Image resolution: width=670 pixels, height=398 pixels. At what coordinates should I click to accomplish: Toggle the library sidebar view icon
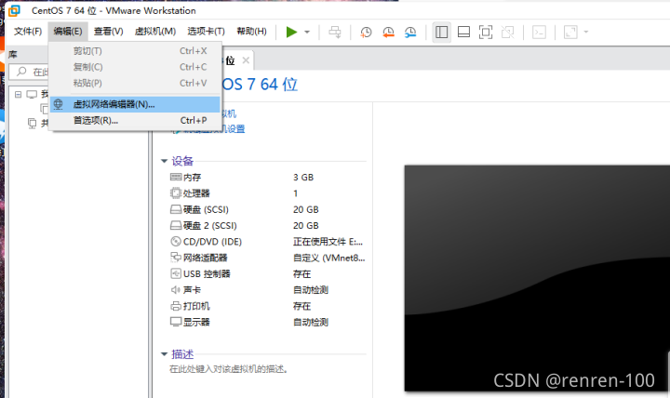[441, 32]
